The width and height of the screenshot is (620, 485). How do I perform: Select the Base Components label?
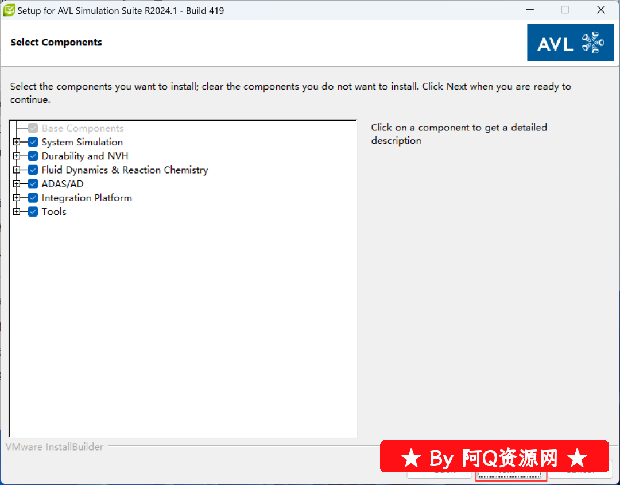(x=83, y=128)
